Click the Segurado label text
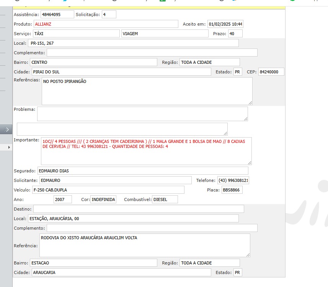 24,171
